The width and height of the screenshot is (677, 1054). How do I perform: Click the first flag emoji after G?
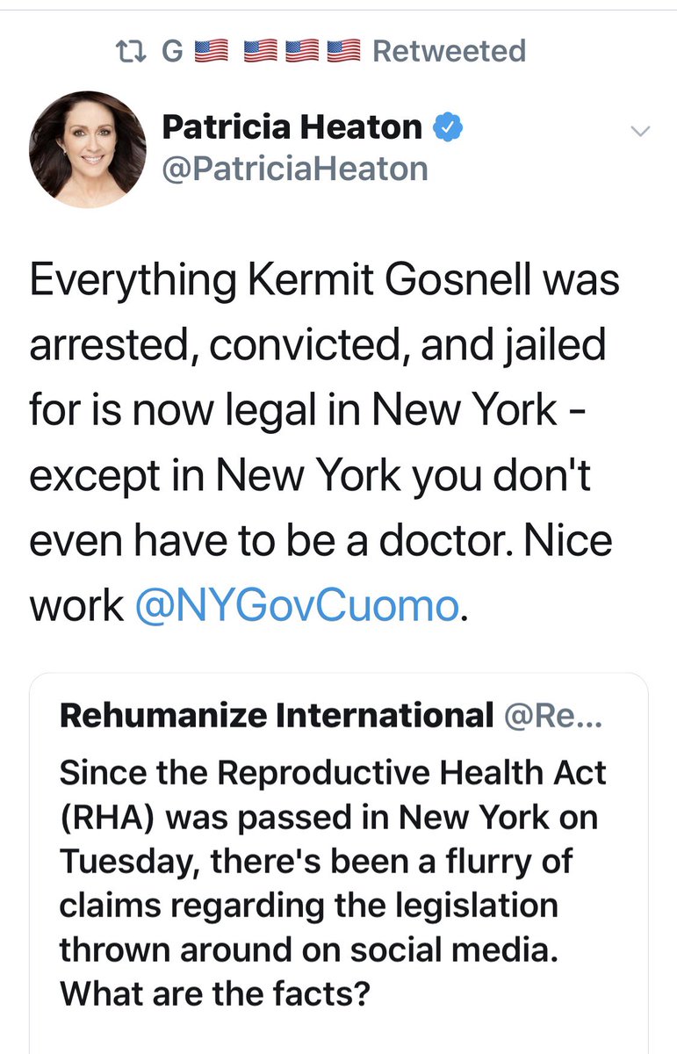[x=210, y=52]
